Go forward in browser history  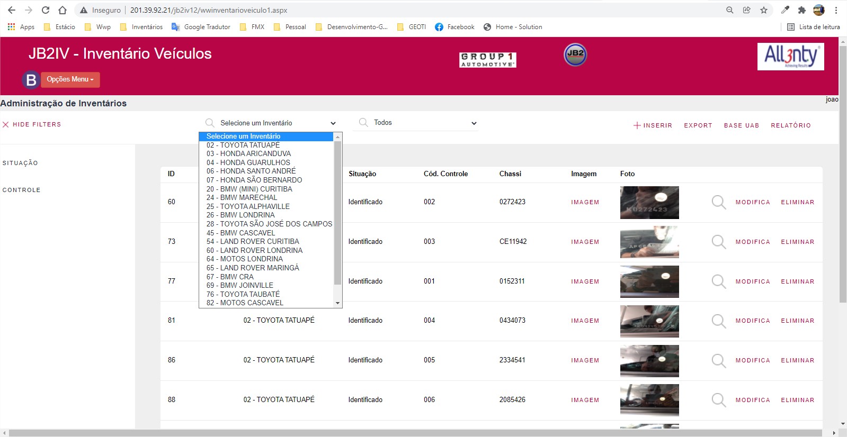click(29, 10)
